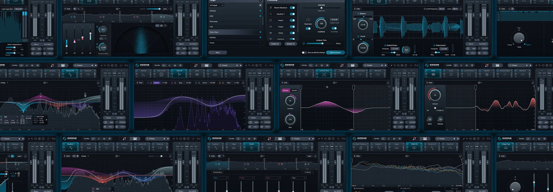Click Bypass in the Dynamic EQ window
Screen dimensions: 553x192
108,118
